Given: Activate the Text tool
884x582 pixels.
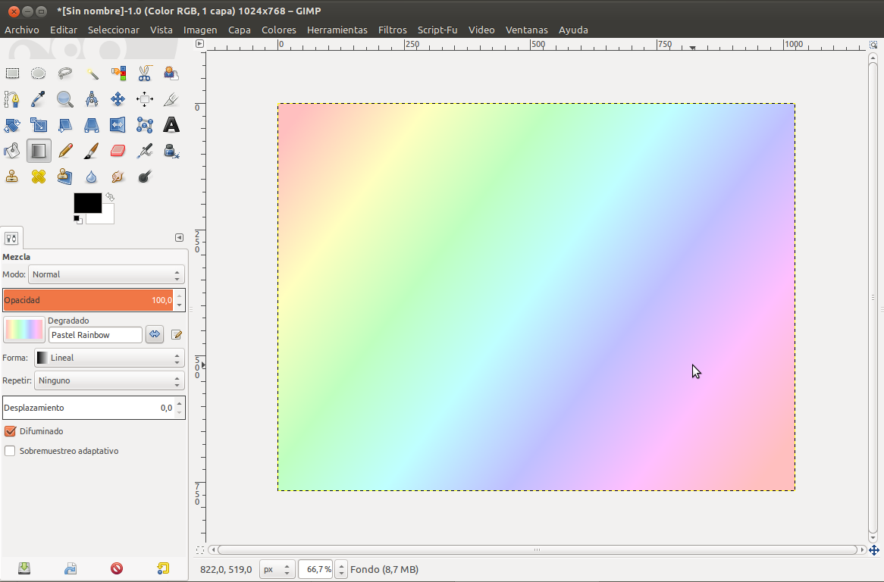Looking at the screenshot, I should (x=171, y=125).
